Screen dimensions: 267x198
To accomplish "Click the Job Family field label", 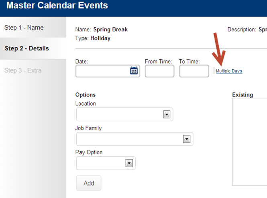I will [x=88, y=128].
